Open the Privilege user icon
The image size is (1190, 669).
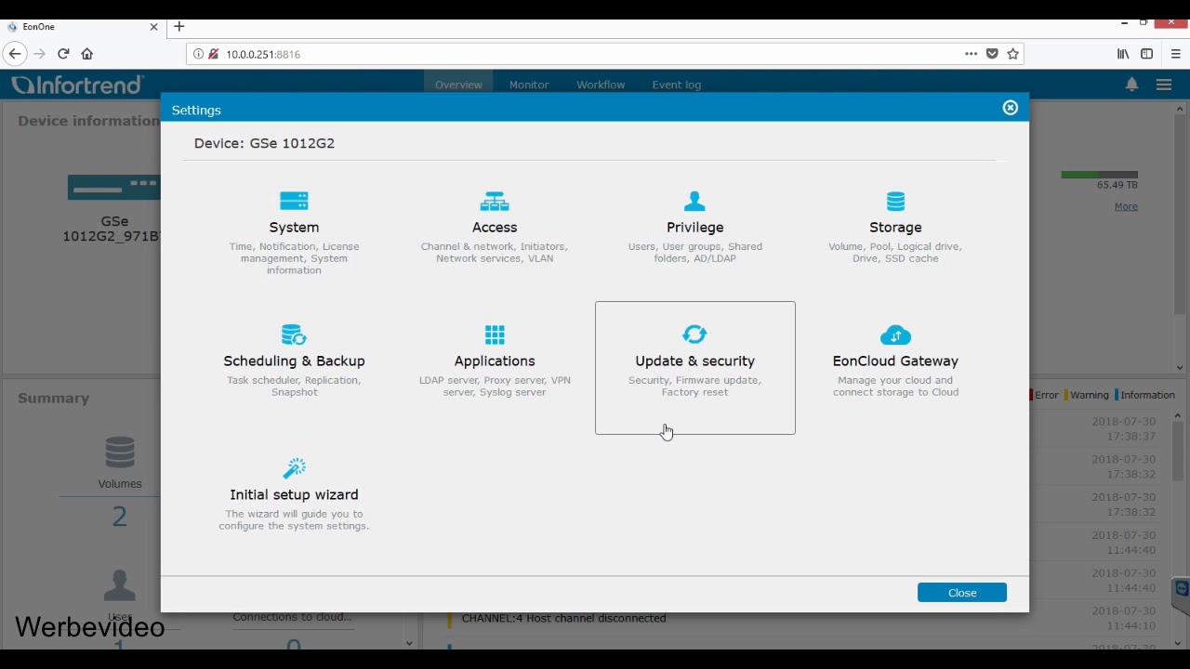click(x=694, y=201)
